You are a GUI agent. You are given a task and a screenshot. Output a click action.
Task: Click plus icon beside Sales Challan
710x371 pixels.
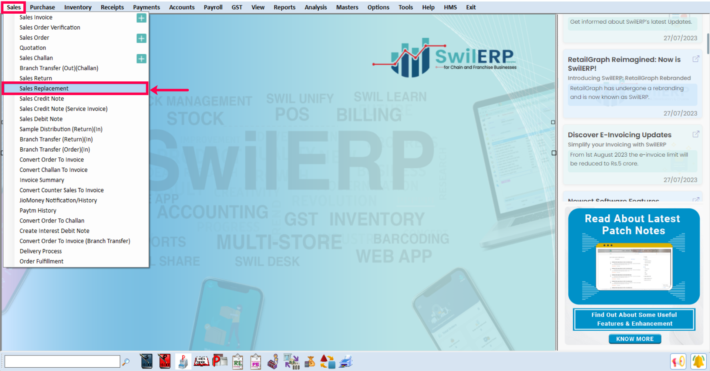[141, 58]
